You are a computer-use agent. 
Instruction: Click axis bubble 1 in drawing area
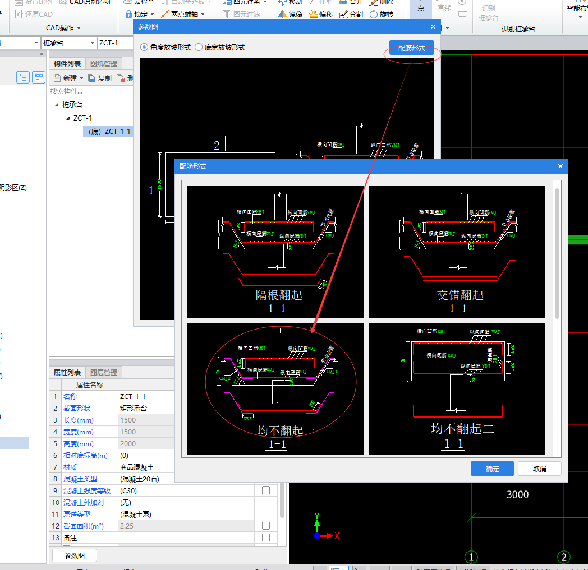[471, 557]
